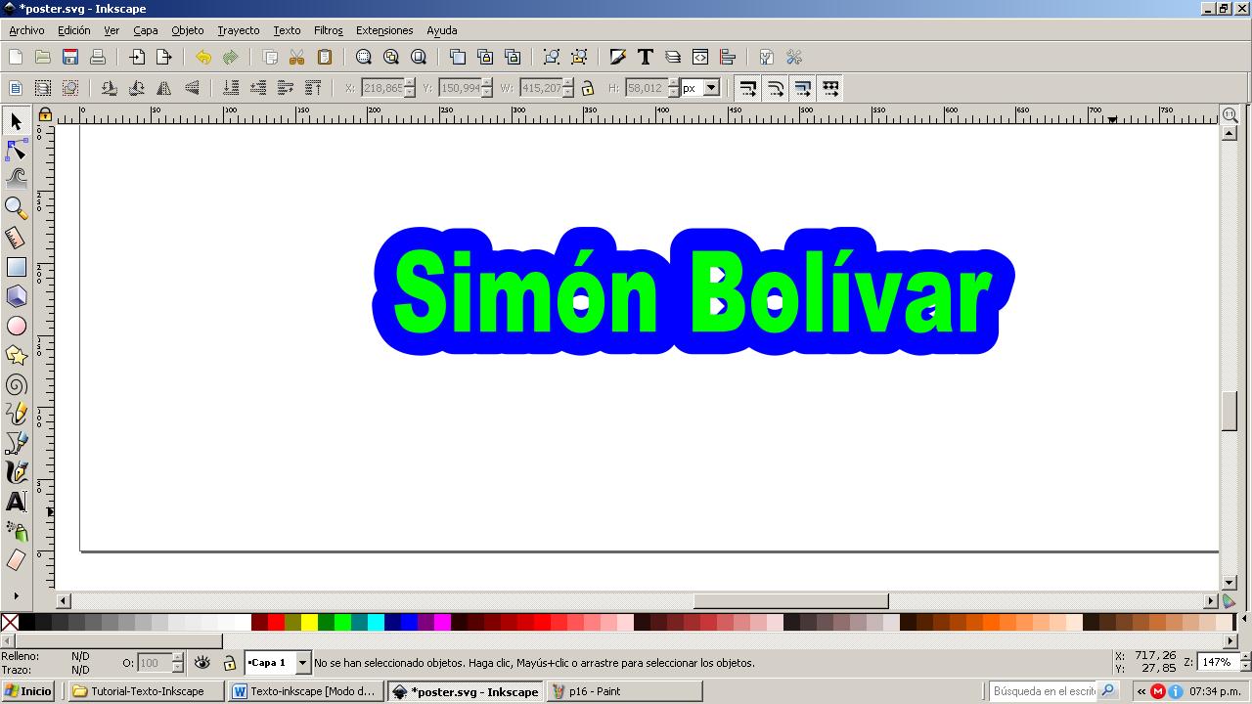Select the Spray tool
The width and height of the screenshot is (1252, 704).
[x=16, y=531]
